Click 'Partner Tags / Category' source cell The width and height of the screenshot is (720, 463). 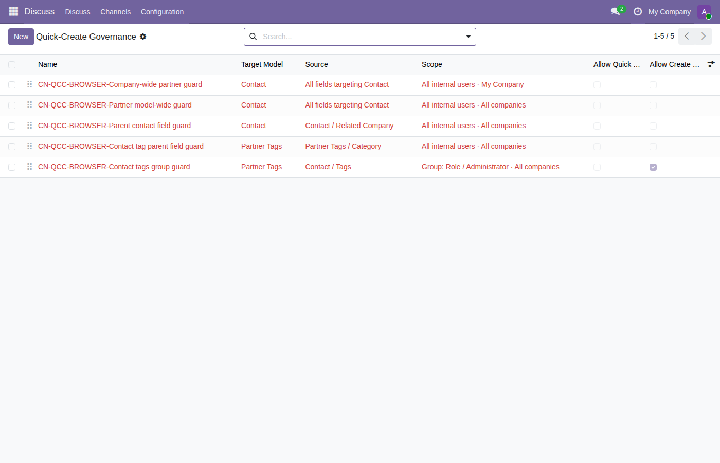[x=344, y=146]
